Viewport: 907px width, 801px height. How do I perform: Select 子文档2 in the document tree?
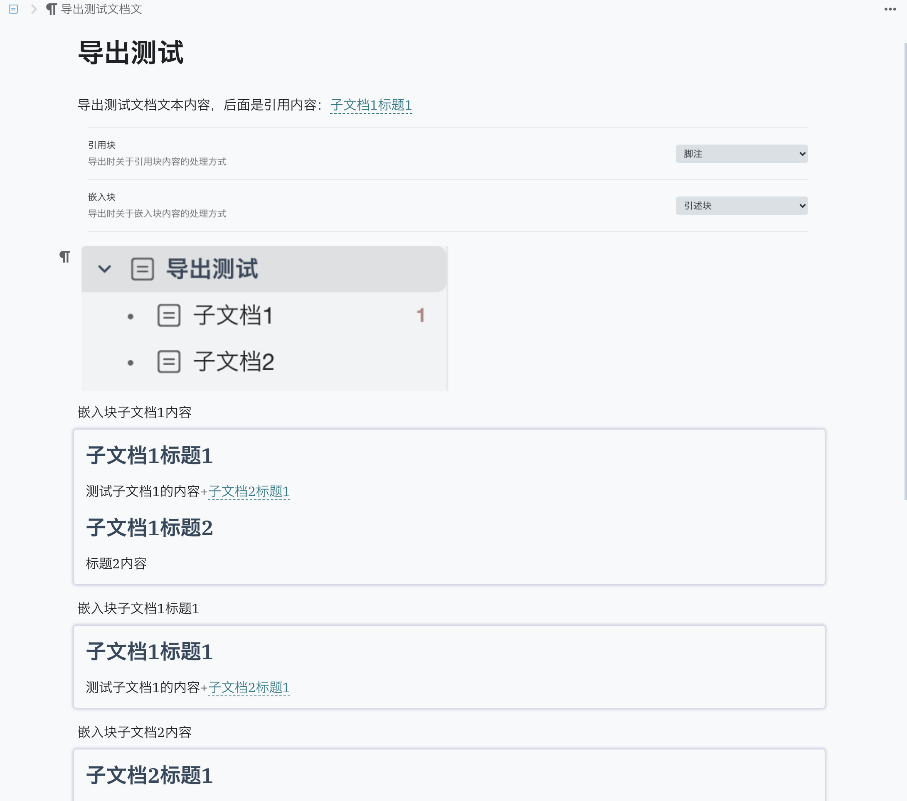point(234,361)
